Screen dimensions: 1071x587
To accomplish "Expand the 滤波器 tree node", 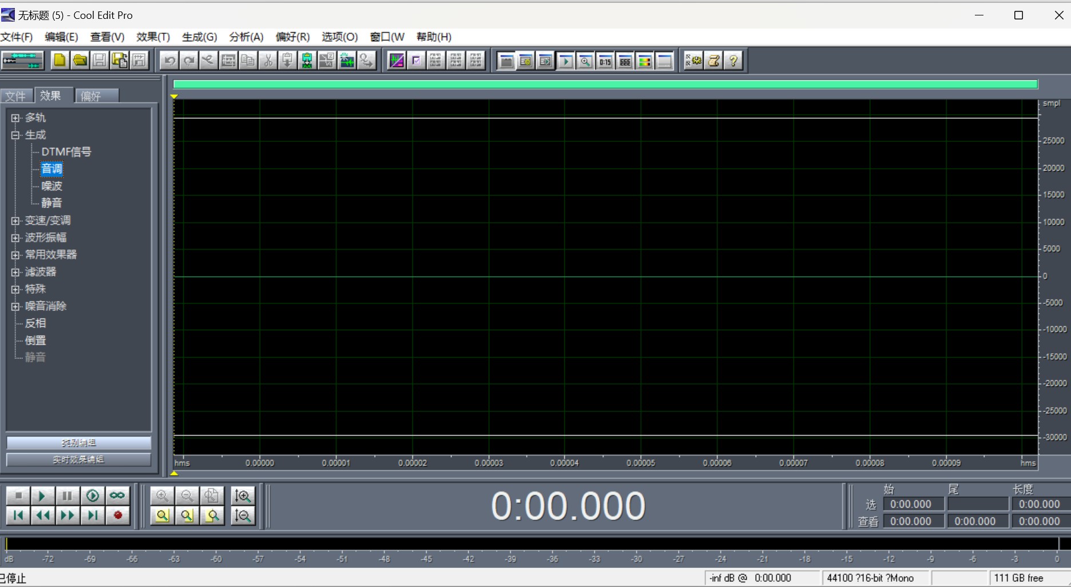I will [15, 272].
